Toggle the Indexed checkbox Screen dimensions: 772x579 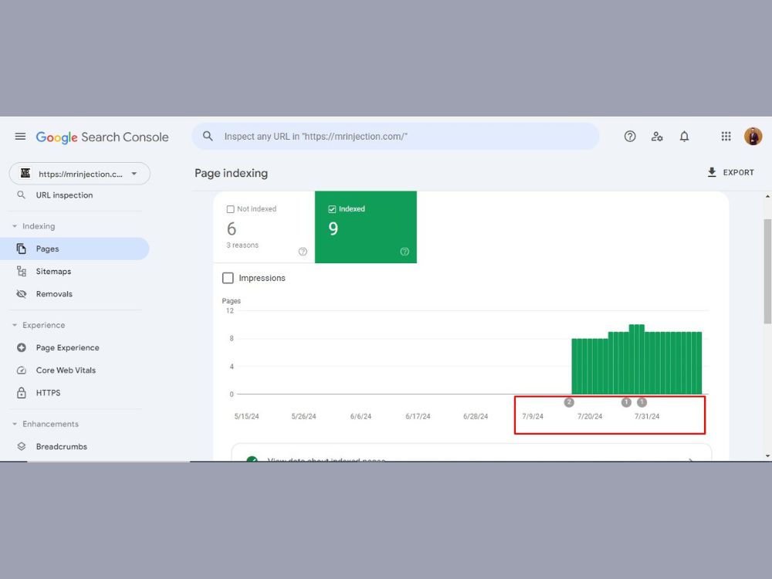[332, 209]
